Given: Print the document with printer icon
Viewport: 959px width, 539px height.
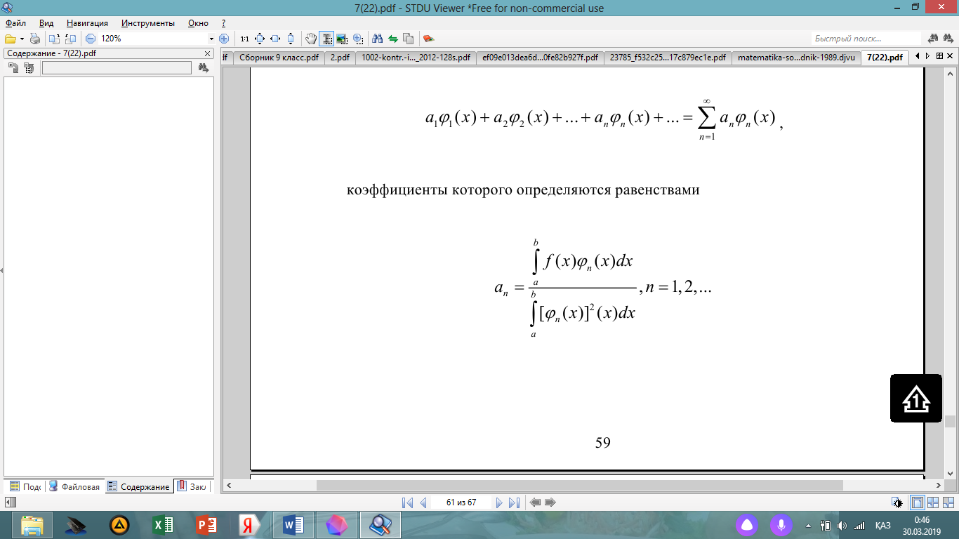Looking at the screenshot, I should tap(35, 39).
